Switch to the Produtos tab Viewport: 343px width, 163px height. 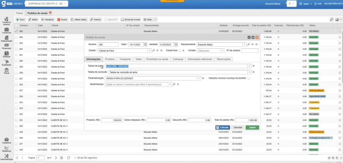coord(110,59)
